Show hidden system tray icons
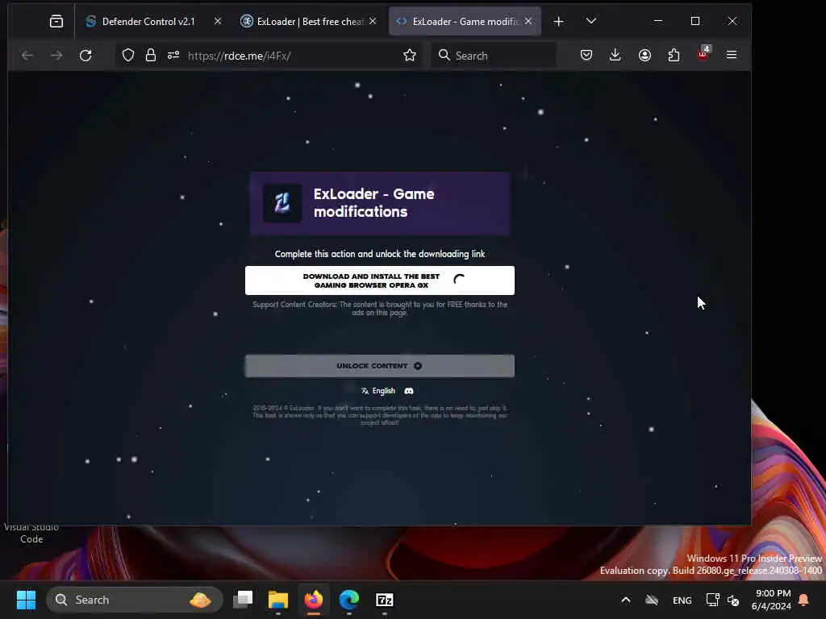 (x=626, y=600)
